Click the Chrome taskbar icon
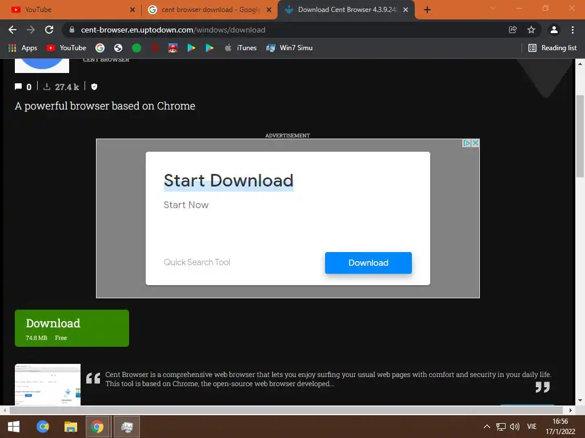This screenshot has height=438, width=585. click(97, 427)
